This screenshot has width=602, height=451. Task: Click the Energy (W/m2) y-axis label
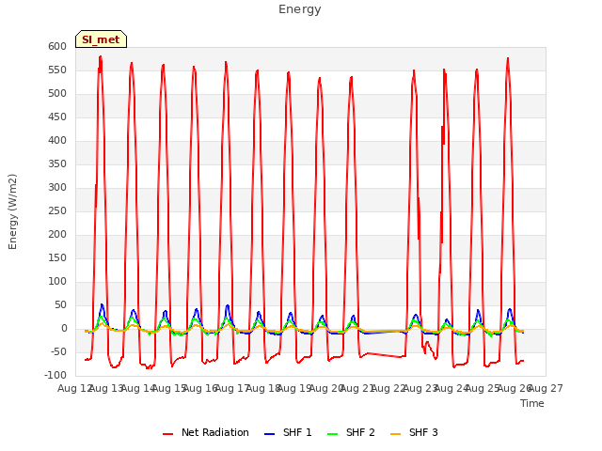click(x=12, y=211)
